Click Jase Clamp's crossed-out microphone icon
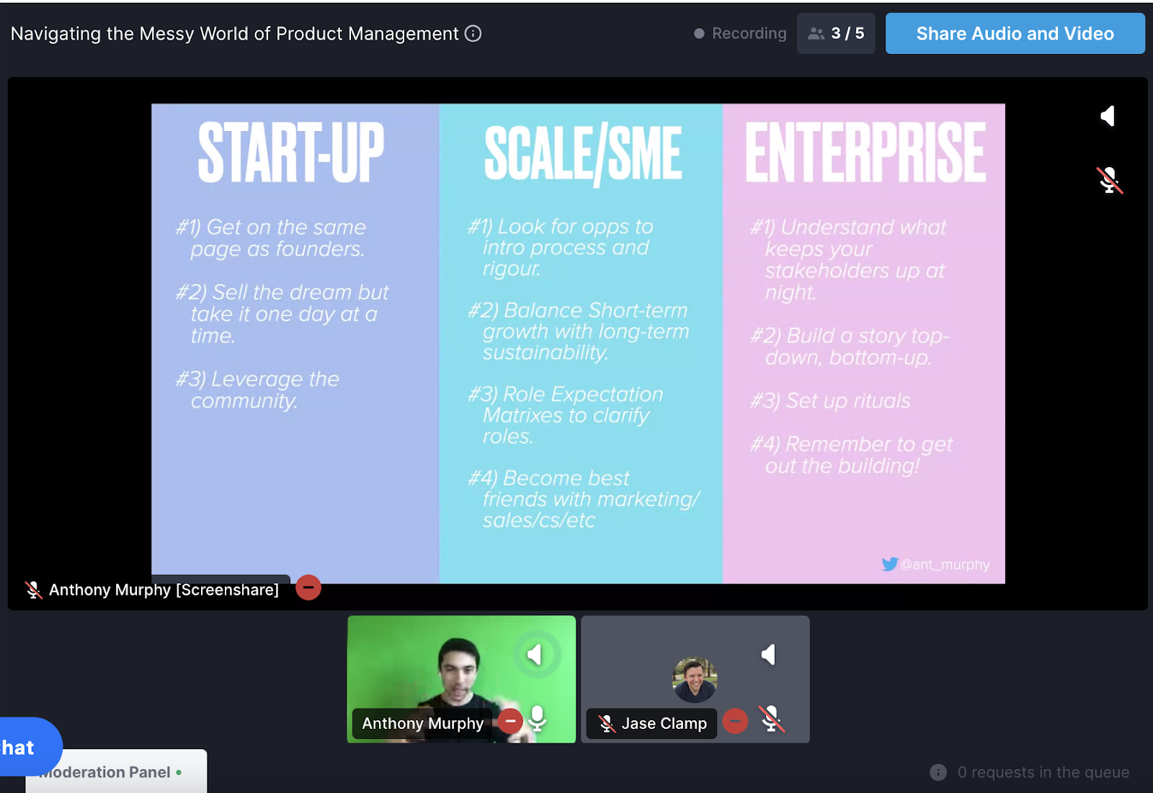This screenshot has width=1153, height=793. [x=771, y=719]
